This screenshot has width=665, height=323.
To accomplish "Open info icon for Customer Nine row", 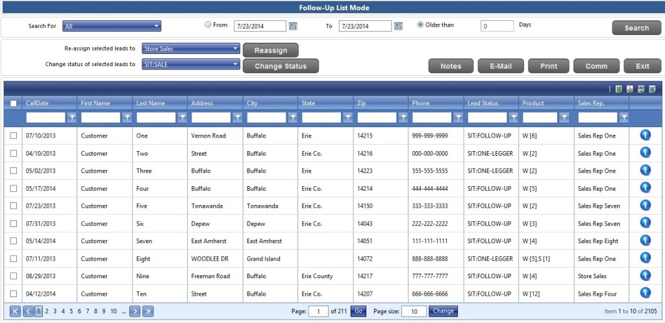I will click(x=645, y=275).
